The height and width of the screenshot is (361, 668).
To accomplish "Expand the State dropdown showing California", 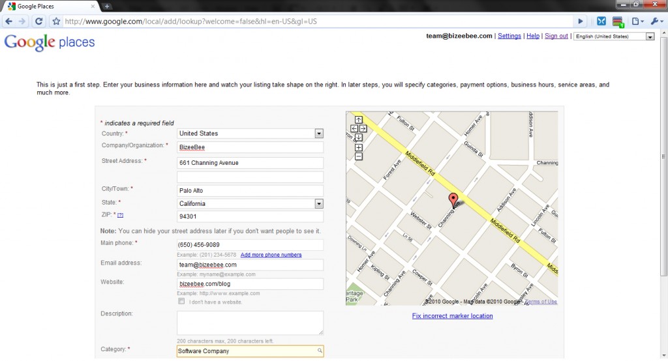I will coord(318,204).
